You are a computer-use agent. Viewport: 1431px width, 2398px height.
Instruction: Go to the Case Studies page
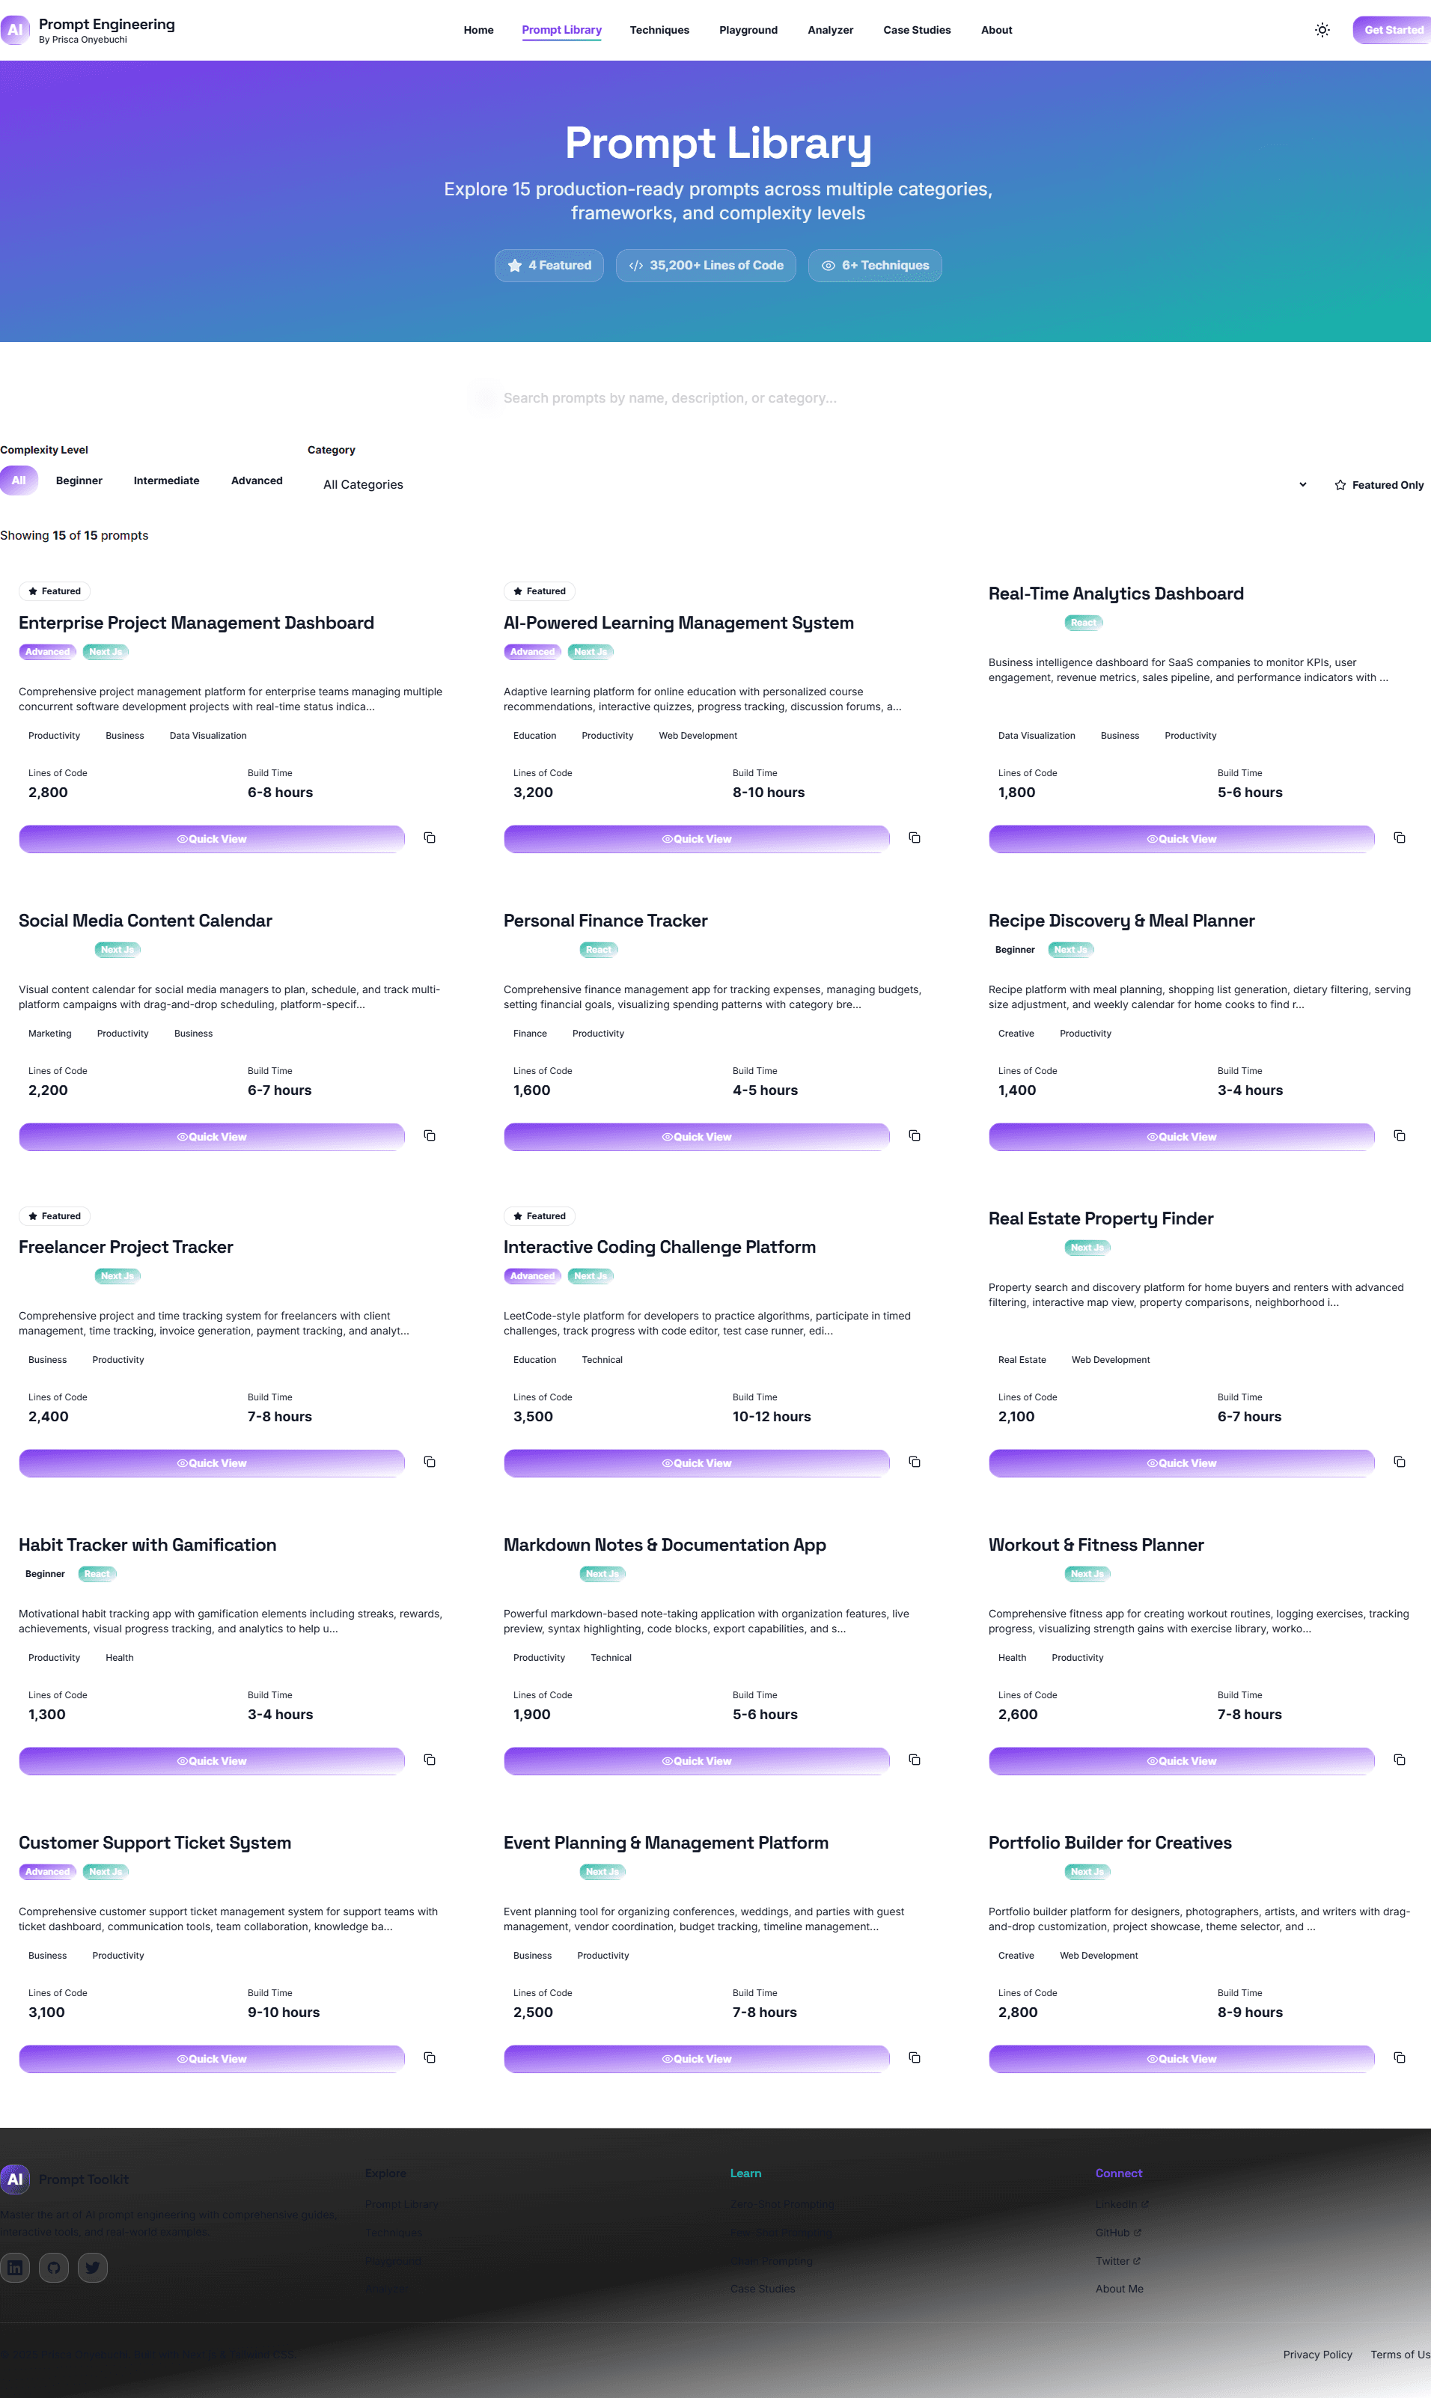(x=916, y=30)
